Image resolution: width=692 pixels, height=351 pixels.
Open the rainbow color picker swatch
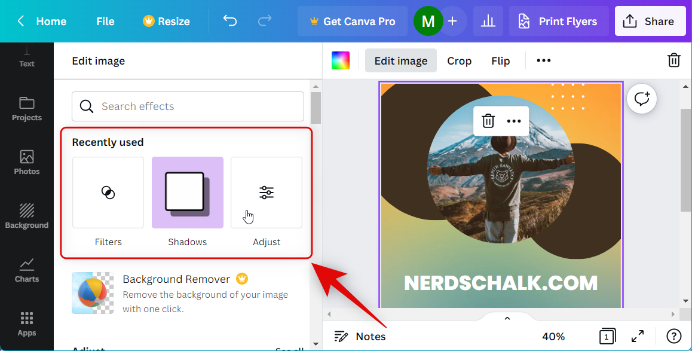[x=341, y=60]
